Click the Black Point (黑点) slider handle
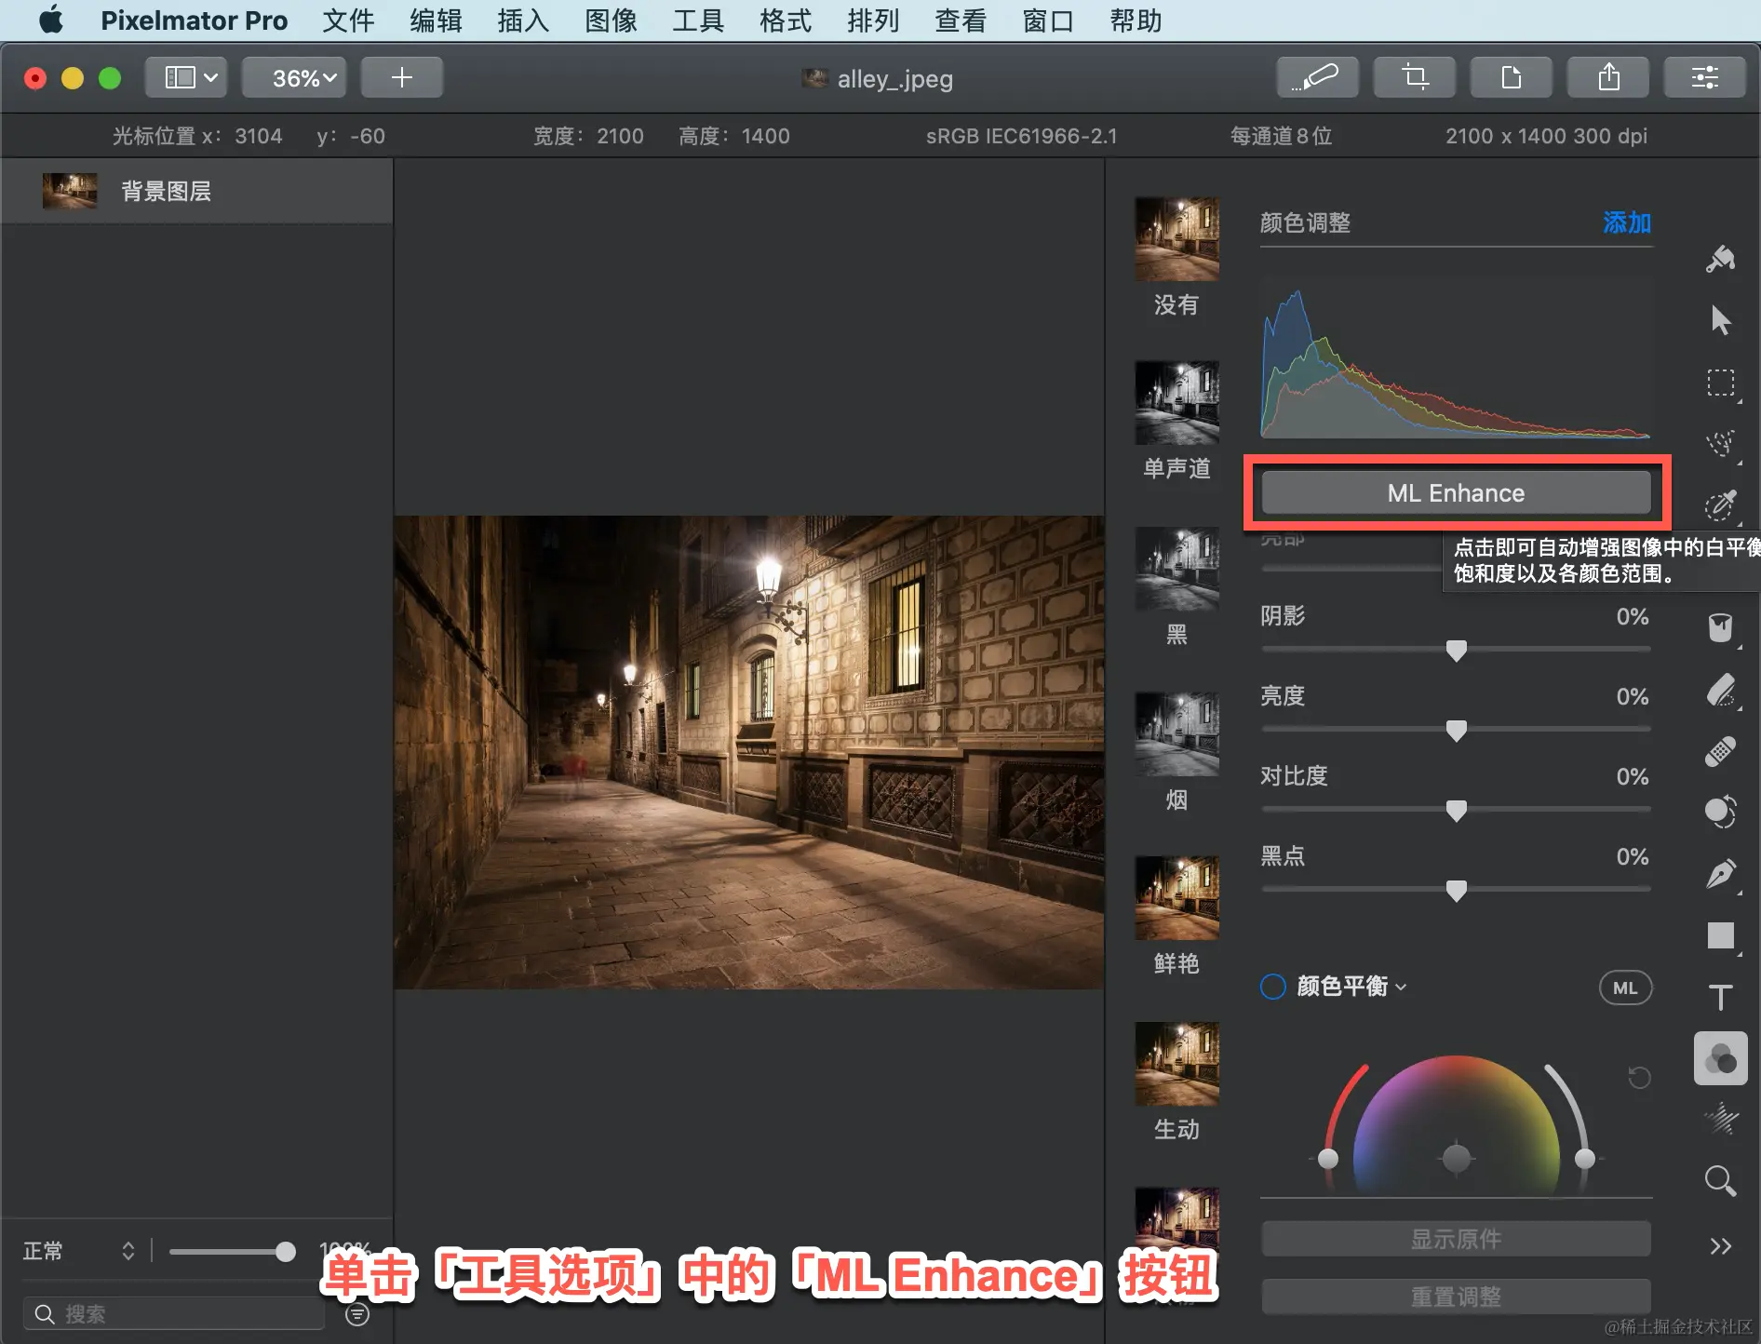The height and width of the screenshot is (1344, 1761). pos(1457,891)
